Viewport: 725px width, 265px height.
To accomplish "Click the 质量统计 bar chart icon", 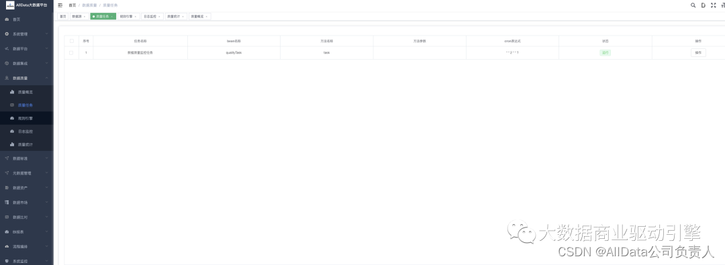I will [x=12, y=144].
